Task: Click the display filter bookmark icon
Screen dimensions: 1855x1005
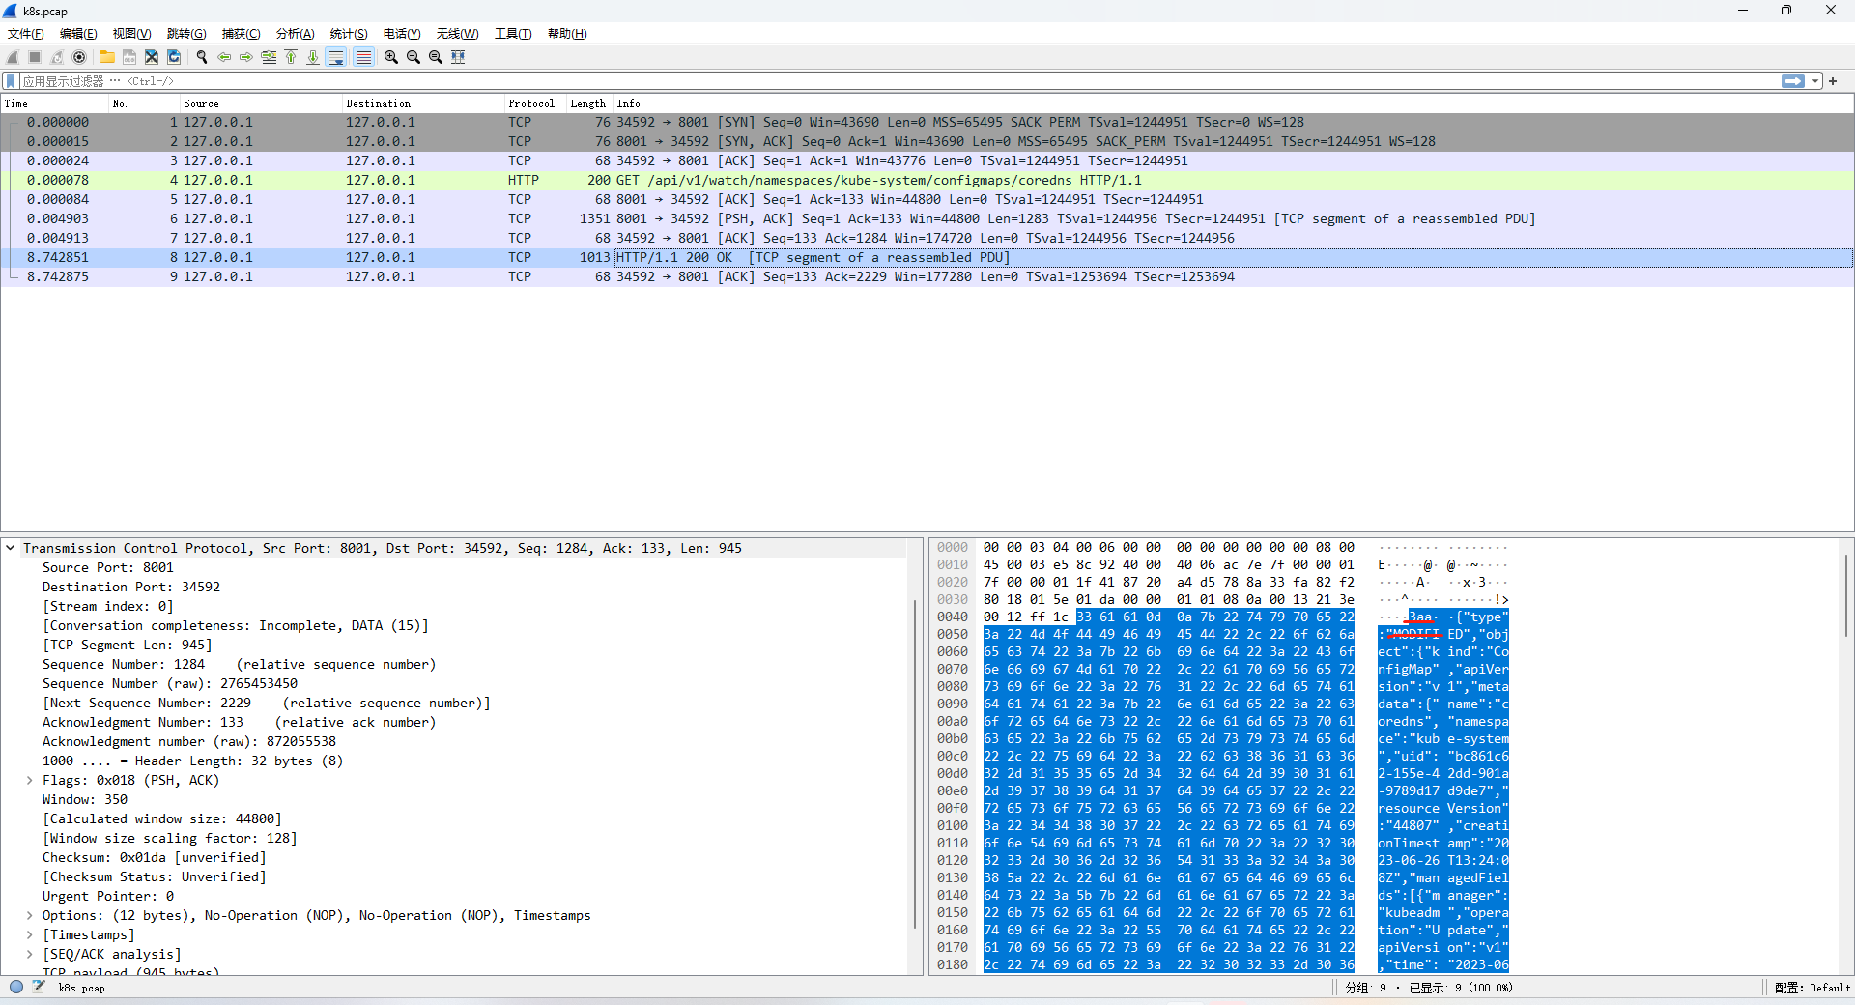Action: pos(11,81)
